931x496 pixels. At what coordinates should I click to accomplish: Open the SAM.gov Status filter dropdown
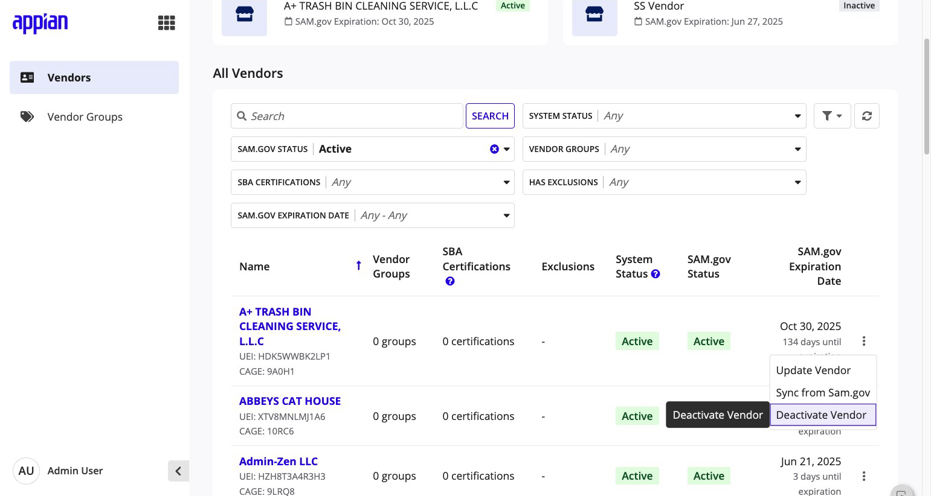pos(372,149)
